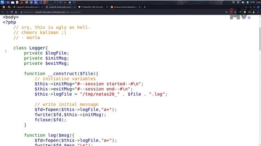Launch the text editor panel icon
261x146 pixels.
click(x=17, y=2)
